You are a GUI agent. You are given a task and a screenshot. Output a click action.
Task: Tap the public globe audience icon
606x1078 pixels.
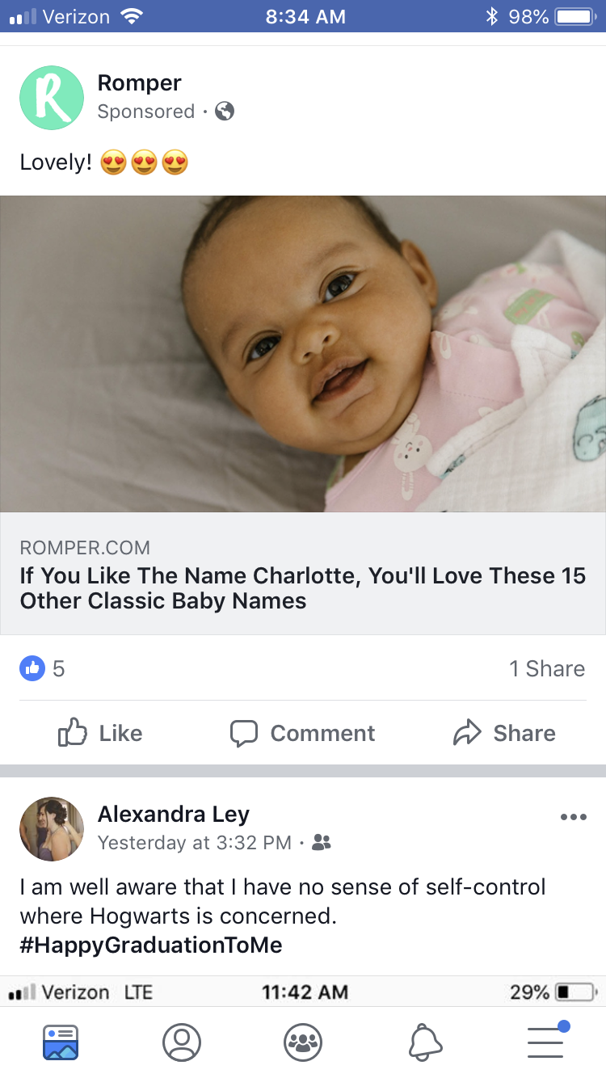pos(225,112)
